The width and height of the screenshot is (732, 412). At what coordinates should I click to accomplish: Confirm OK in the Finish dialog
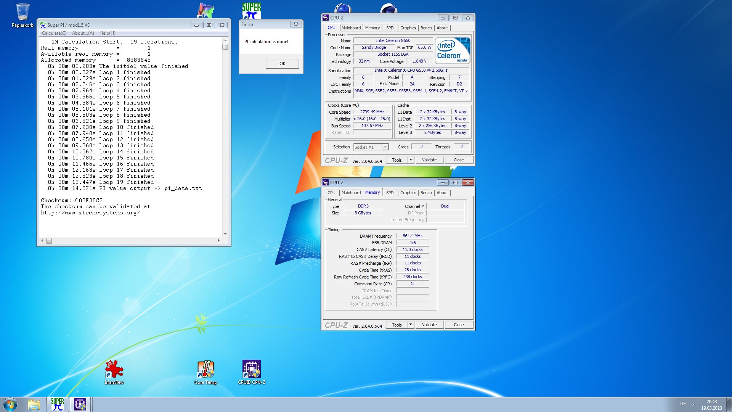coord(282,63)
